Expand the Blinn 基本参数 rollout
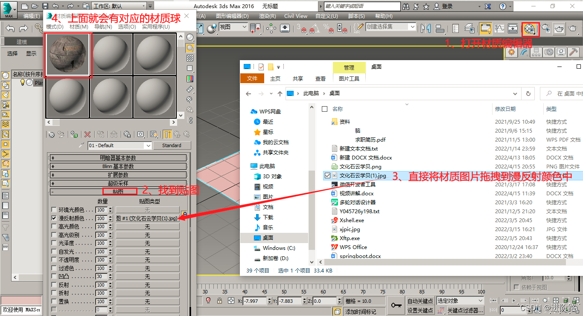The image size is (583, 316). [118, 166]
